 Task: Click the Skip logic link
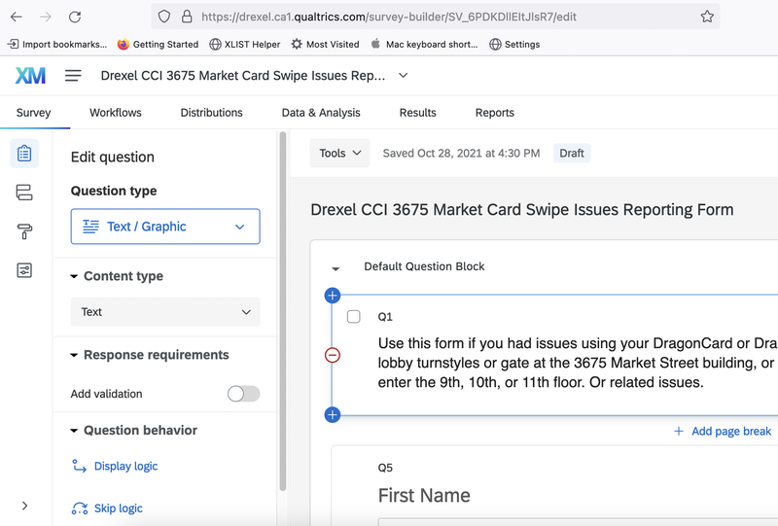pyautogui.click(x=118, y=508)
